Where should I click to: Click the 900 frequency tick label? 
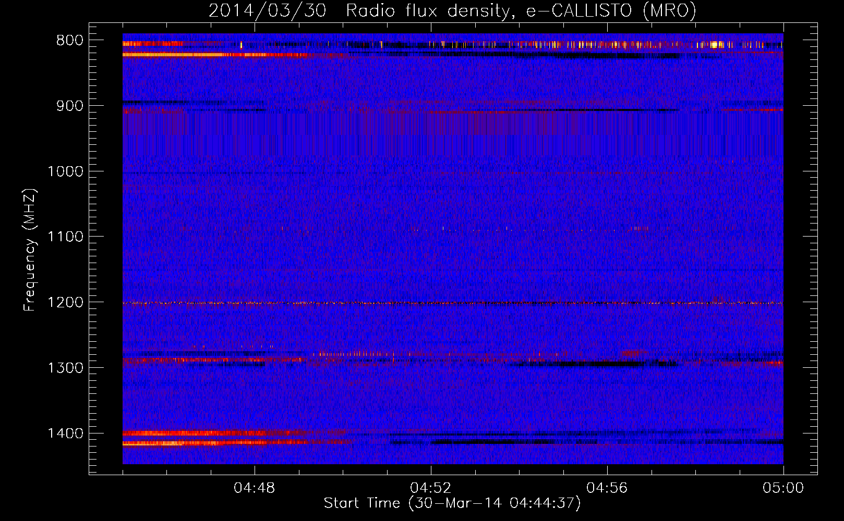[70, 106]
